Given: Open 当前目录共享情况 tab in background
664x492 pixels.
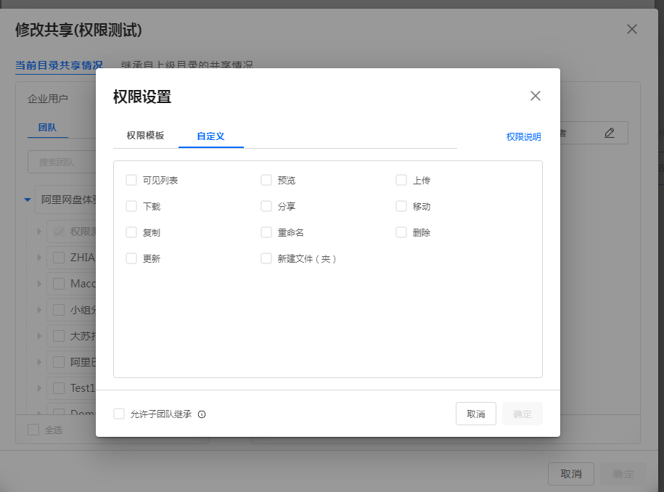Looking at the screenshot, I should pos(59,65).
